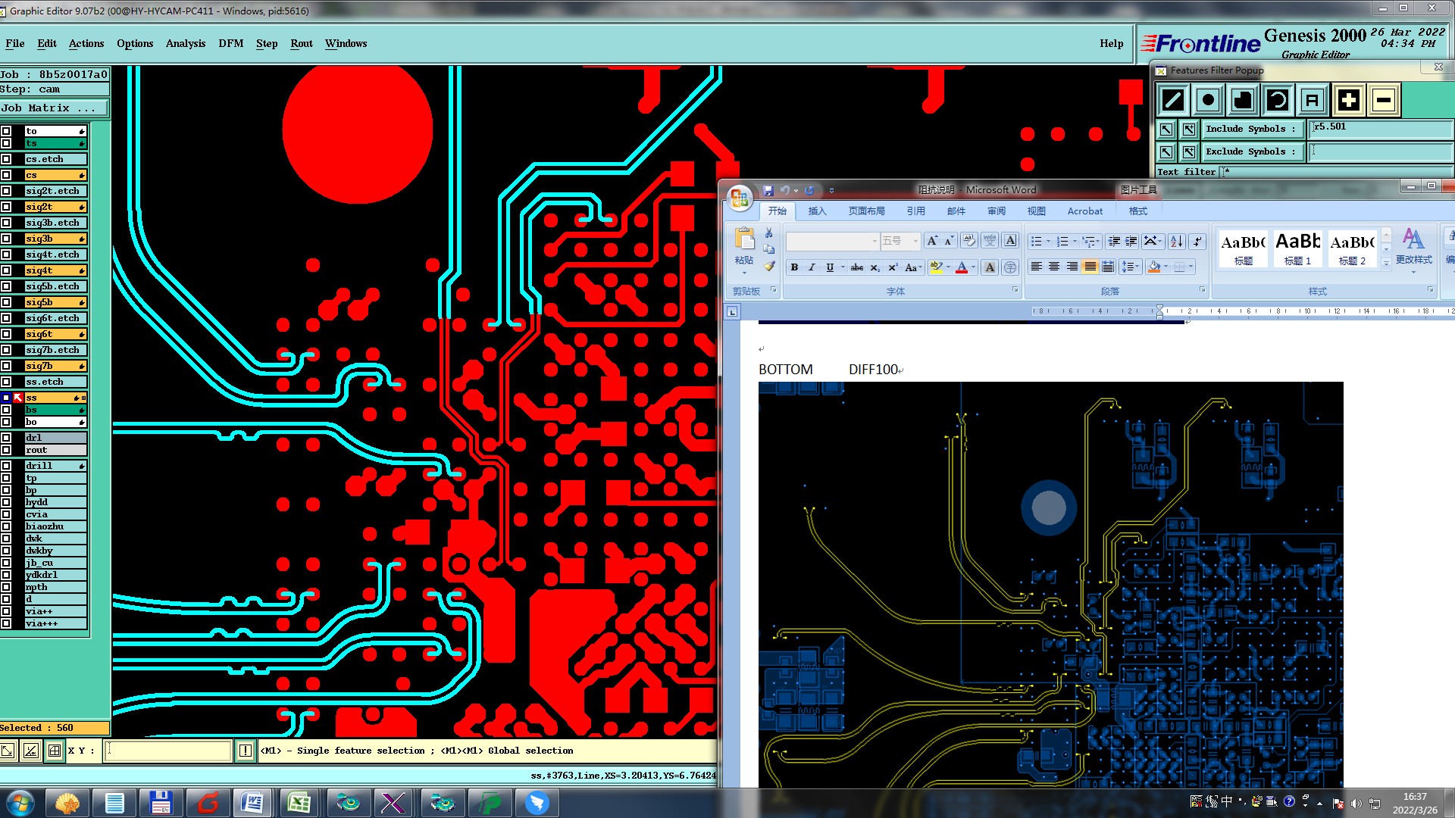Click the negative polarity minus icon
This screenshot has width=1455, height=818.
(1384, 100)
